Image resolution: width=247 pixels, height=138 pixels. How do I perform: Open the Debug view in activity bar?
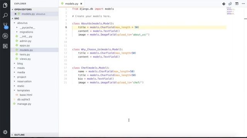(5, 36)
